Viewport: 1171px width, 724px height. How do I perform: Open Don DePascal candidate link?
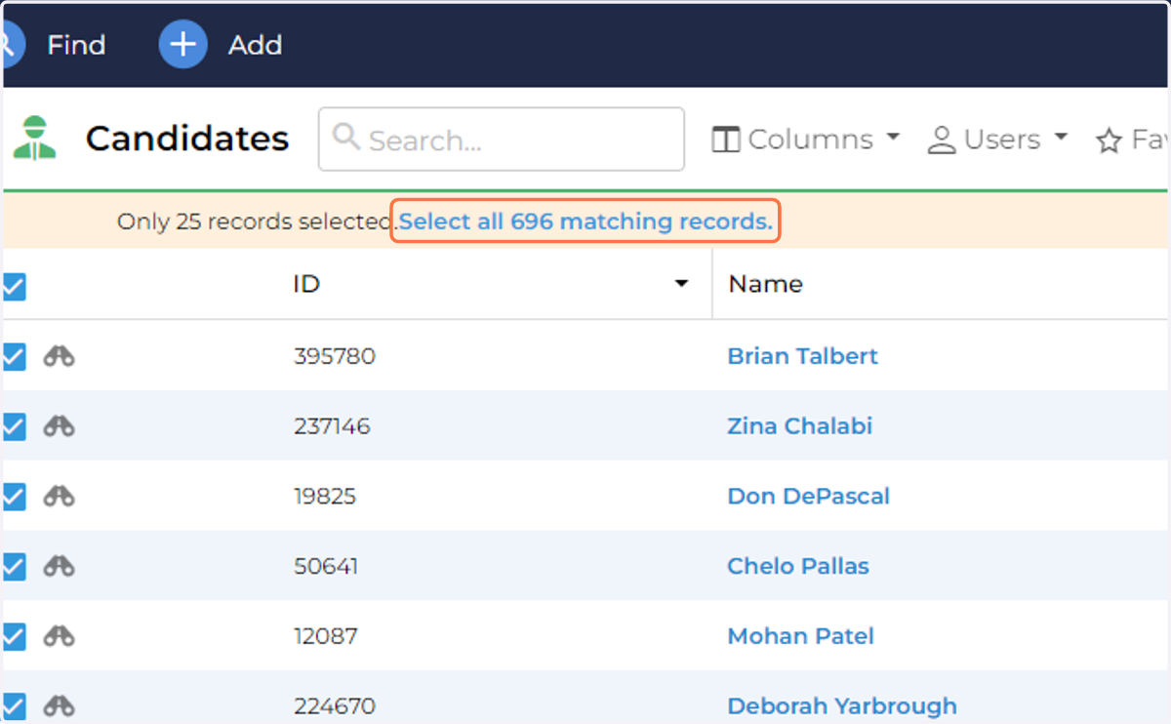tap(809, 497)
